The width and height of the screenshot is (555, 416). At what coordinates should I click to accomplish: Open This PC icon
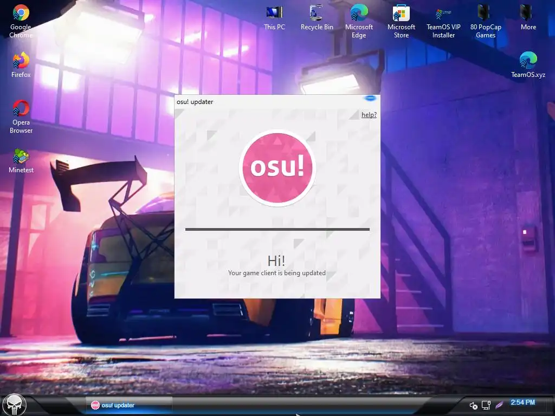click(x=274, y=18)
